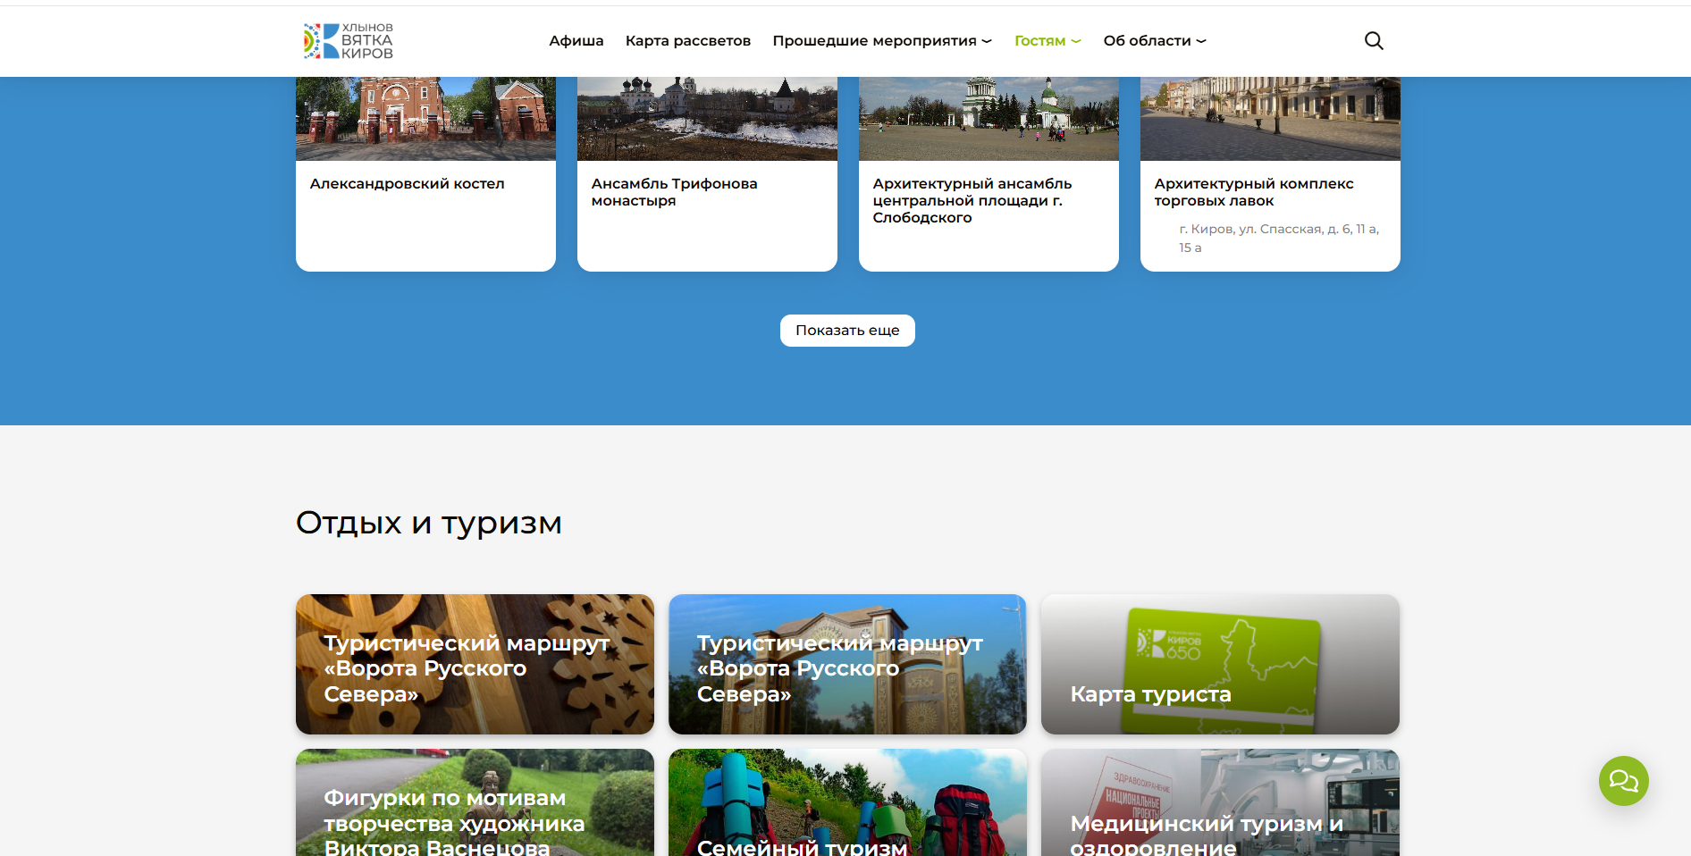Go to the Афиша menu item
Viewport: 1691px width, 856px height.
pyautogui.click(x=576, y=41)
